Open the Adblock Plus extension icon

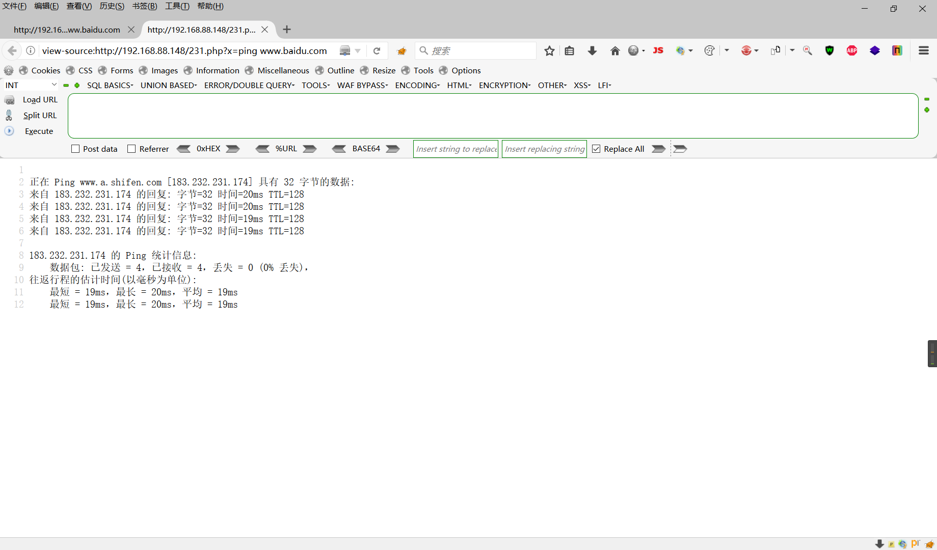(x=851, y=50)
